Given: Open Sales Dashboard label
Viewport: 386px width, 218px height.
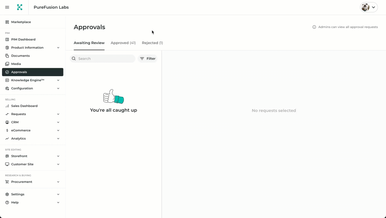Looking at the screenshot, I should click(x=24, y=106).
